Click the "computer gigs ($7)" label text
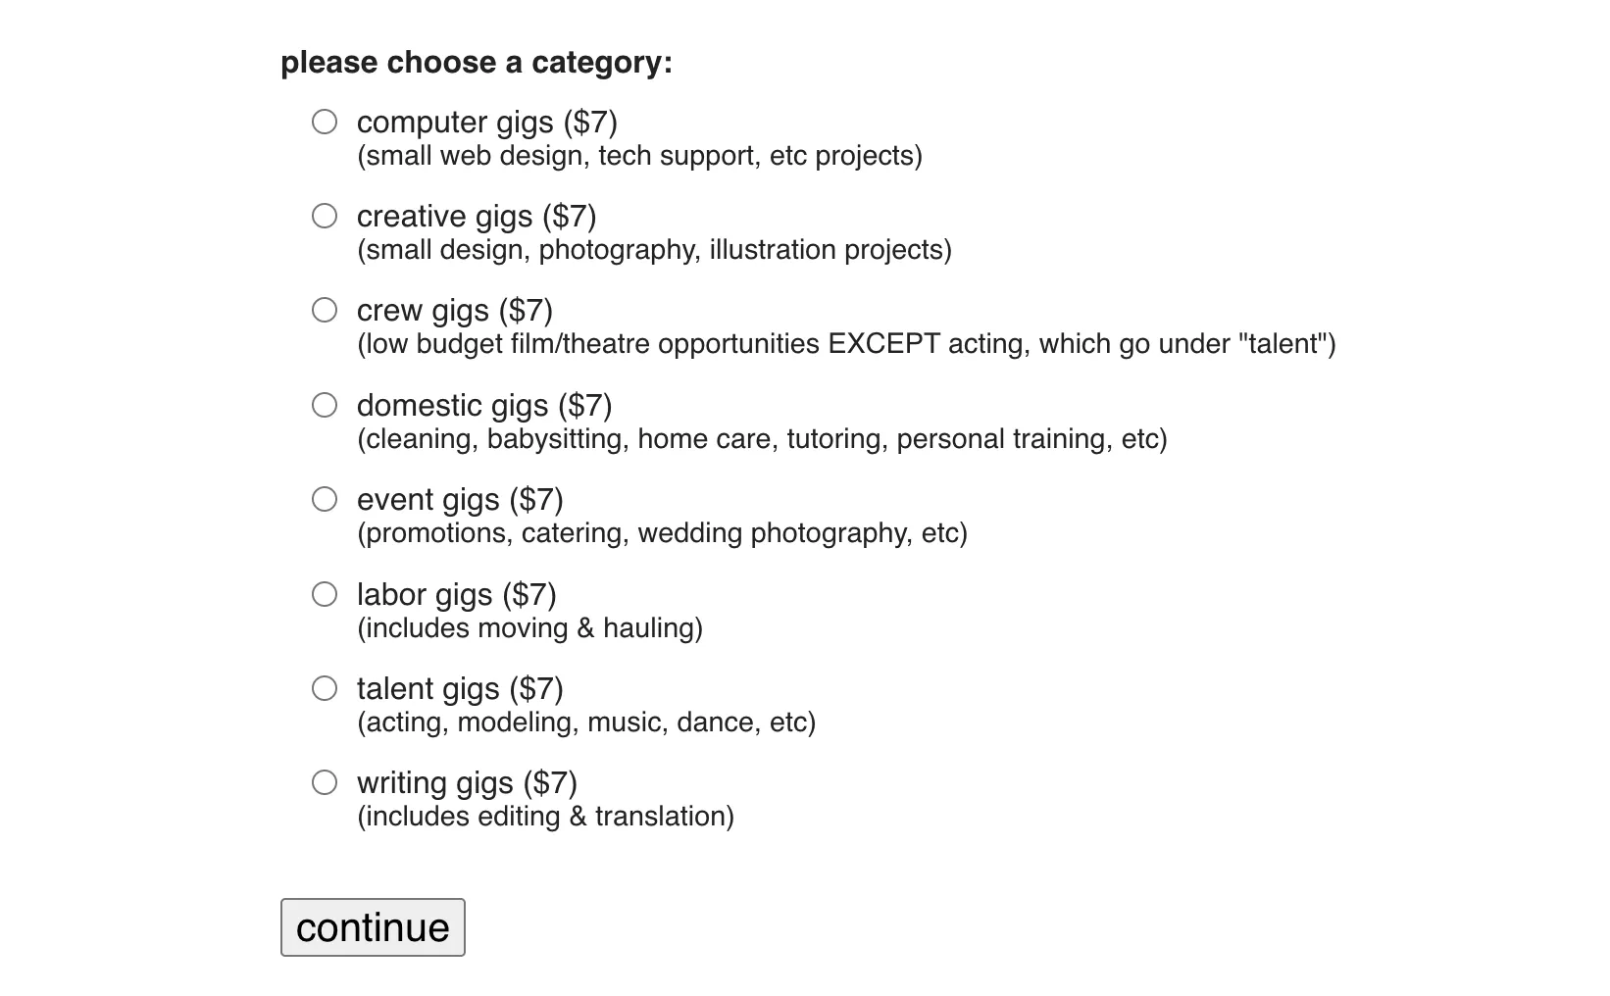The height and width of the screenshot is (996, 1610). pos(486,123)
